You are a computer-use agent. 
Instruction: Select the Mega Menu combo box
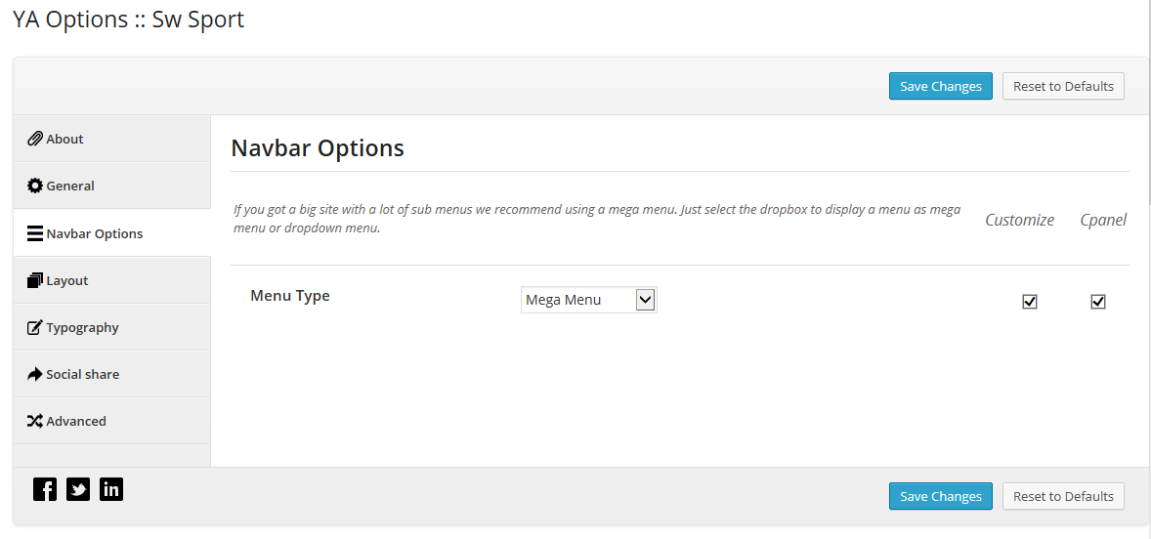point(589,299)
